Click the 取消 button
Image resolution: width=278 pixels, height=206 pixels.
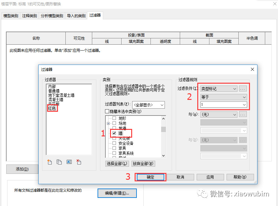pos(180,177)
